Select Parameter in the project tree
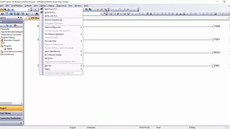The height and width of the screenshot is (129, 230). (5, 29)
